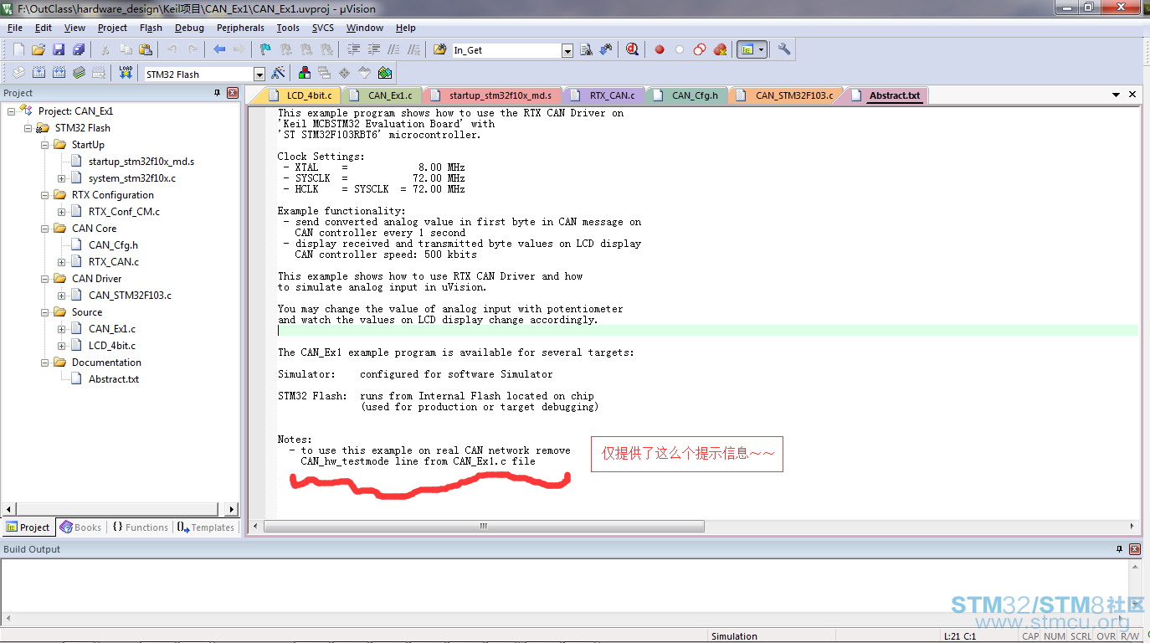Click the Build target icon

point(39,73)
